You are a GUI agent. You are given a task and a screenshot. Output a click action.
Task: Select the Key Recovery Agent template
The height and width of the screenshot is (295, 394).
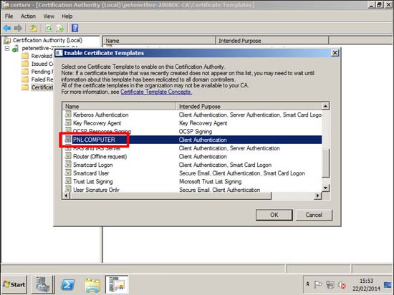point(97,123)
